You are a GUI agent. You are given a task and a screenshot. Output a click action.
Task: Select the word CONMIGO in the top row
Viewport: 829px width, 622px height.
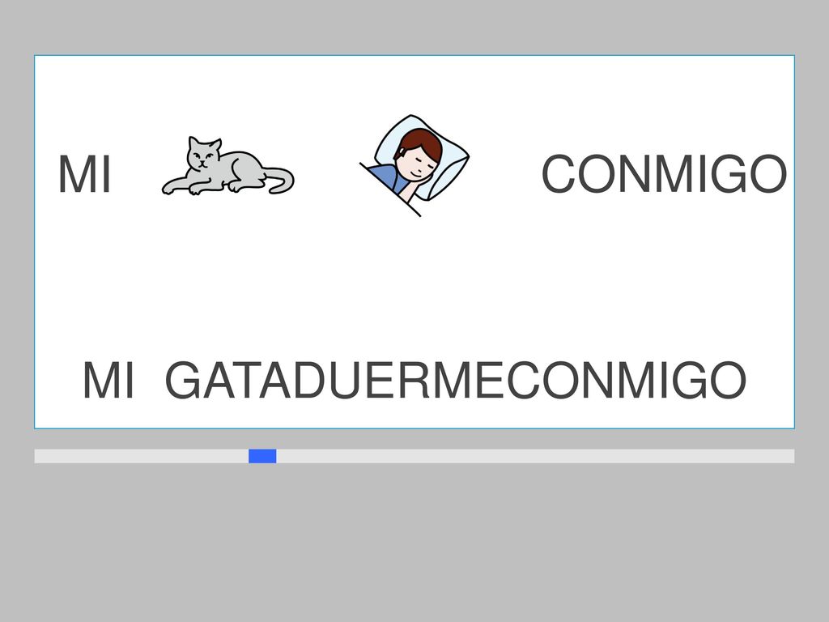pyautogui.click(x=665, y=174)
